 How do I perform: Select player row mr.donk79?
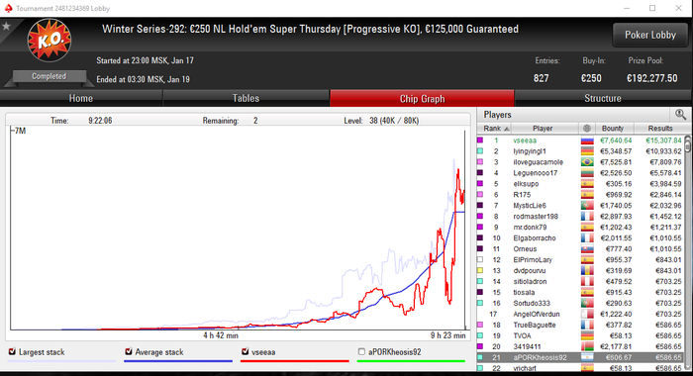[581, 228]
